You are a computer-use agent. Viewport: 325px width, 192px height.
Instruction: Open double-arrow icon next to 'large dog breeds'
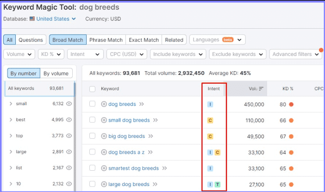(x=155, y=184)
